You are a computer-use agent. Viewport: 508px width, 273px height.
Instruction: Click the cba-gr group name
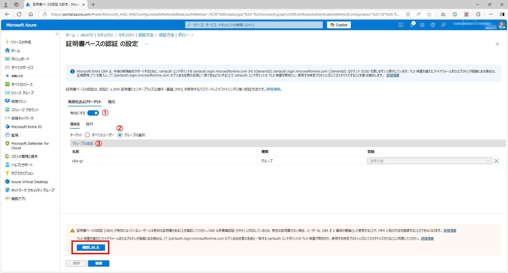pyautogui.click(x=78, y=161)
